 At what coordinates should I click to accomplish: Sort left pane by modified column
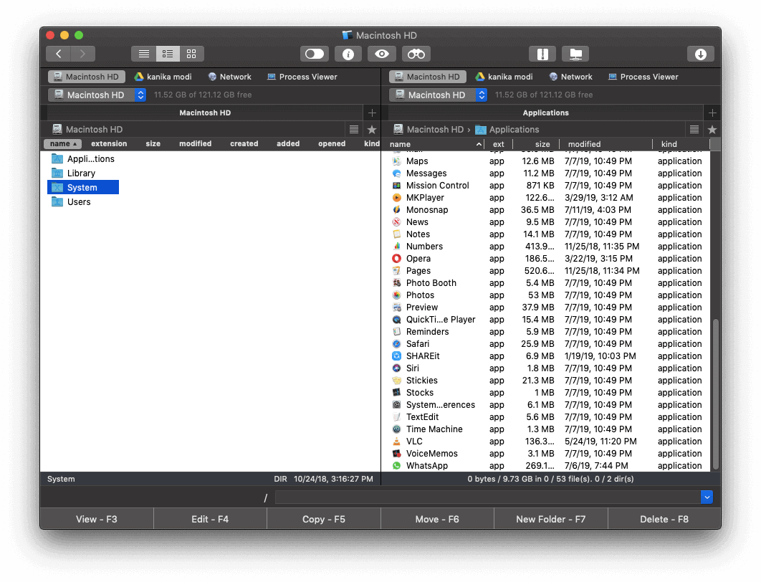point(195,143)
